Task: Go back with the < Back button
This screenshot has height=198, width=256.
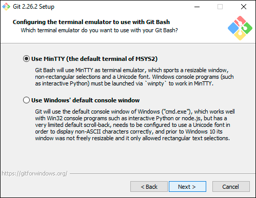Action: [x=149, y=187]
